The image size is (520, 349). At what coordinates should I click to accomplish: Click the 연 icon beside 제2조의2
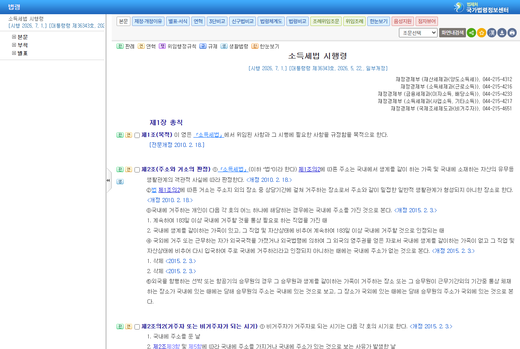pyautogui.click(x=128, y=327)
